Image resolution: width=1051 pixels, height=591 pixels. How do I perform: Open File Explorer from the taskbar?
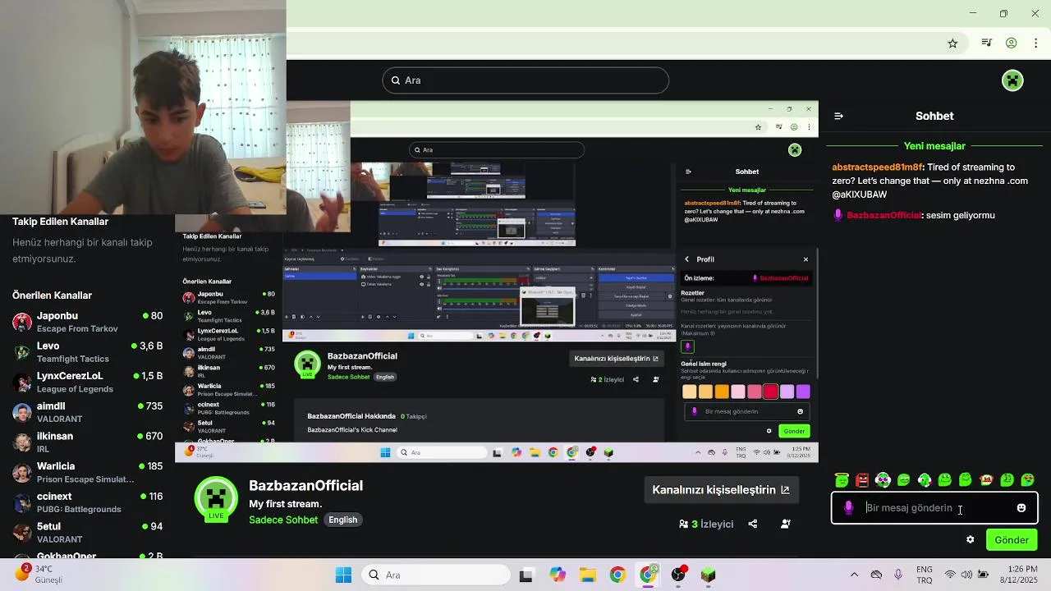(x=588, y=575)
